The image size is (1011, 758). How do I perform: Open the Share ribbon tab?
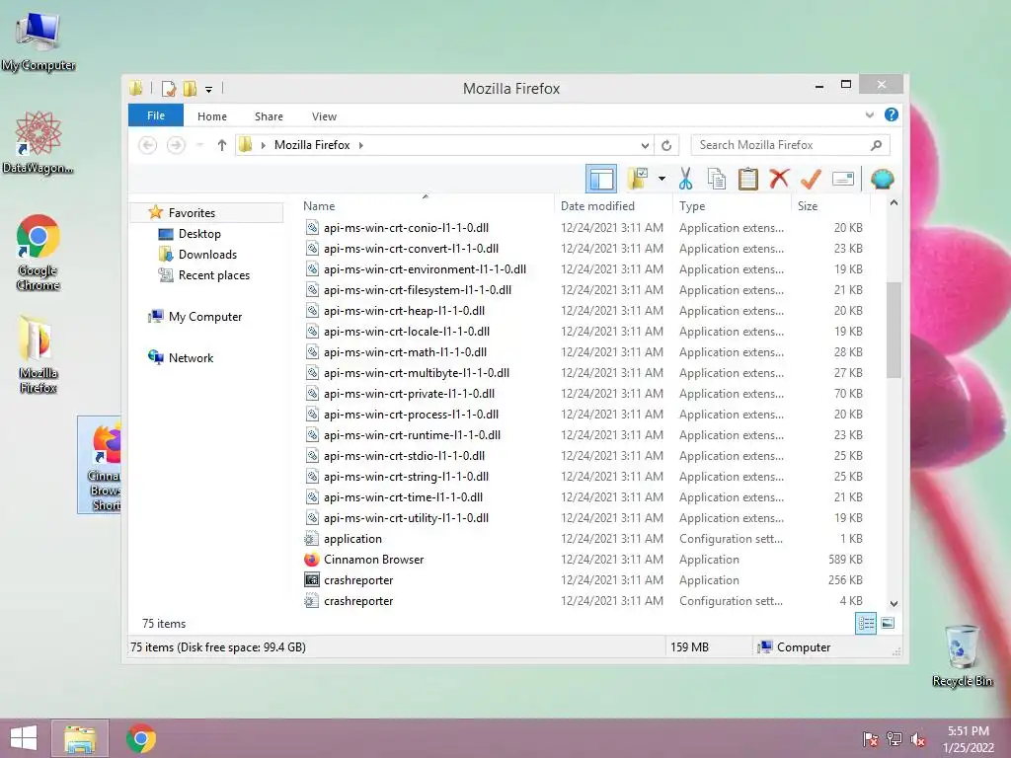(x=269, y=116)
